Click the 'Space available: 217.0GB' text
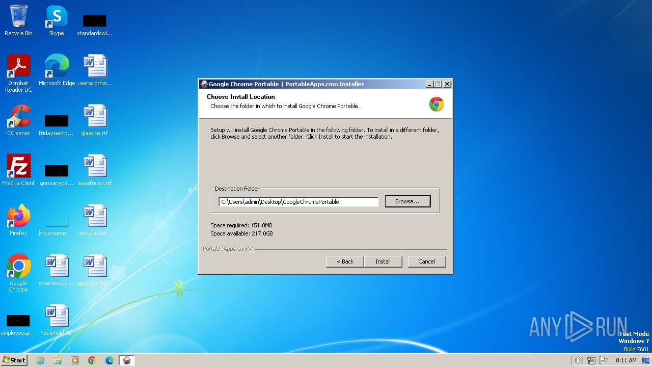 [x=241, y=233]
